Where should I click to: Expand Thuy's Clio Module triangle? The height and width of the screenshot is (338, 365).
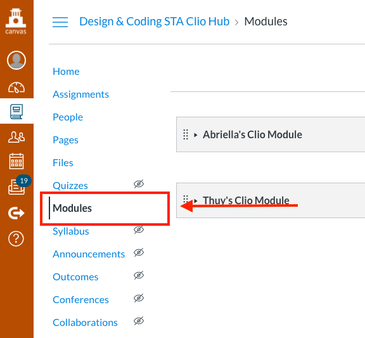tap(196, 201)
